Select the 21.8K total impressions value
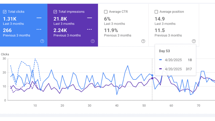This screenshot has width=215, height=121. point(60,19)
